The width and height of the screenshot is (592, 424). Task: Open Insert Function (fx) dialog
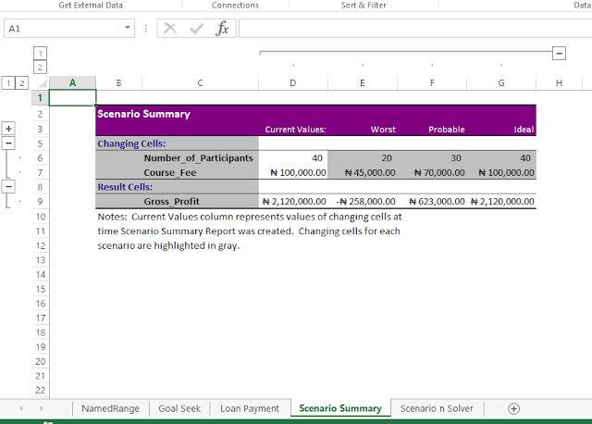pyautogui.click(x=222, y=29)
